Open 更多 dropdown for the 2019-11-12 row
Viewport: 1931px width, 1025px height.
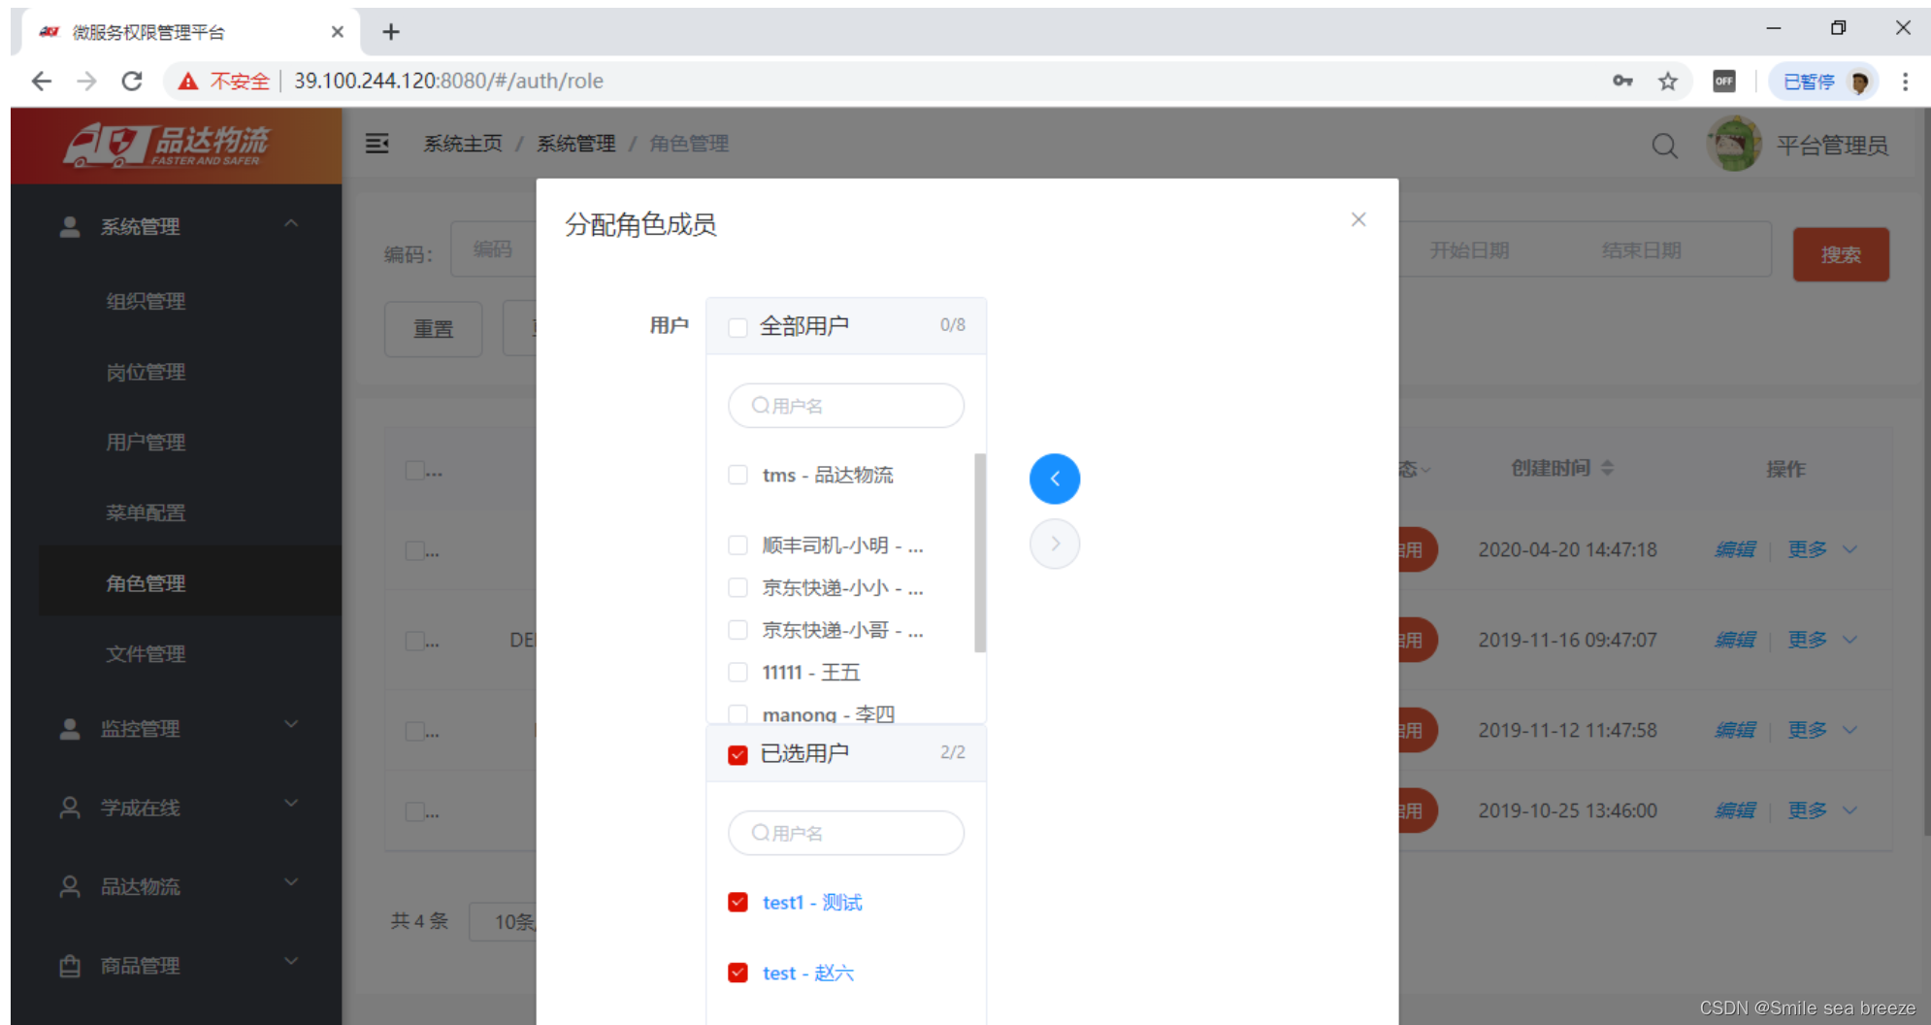point(1822,730)
